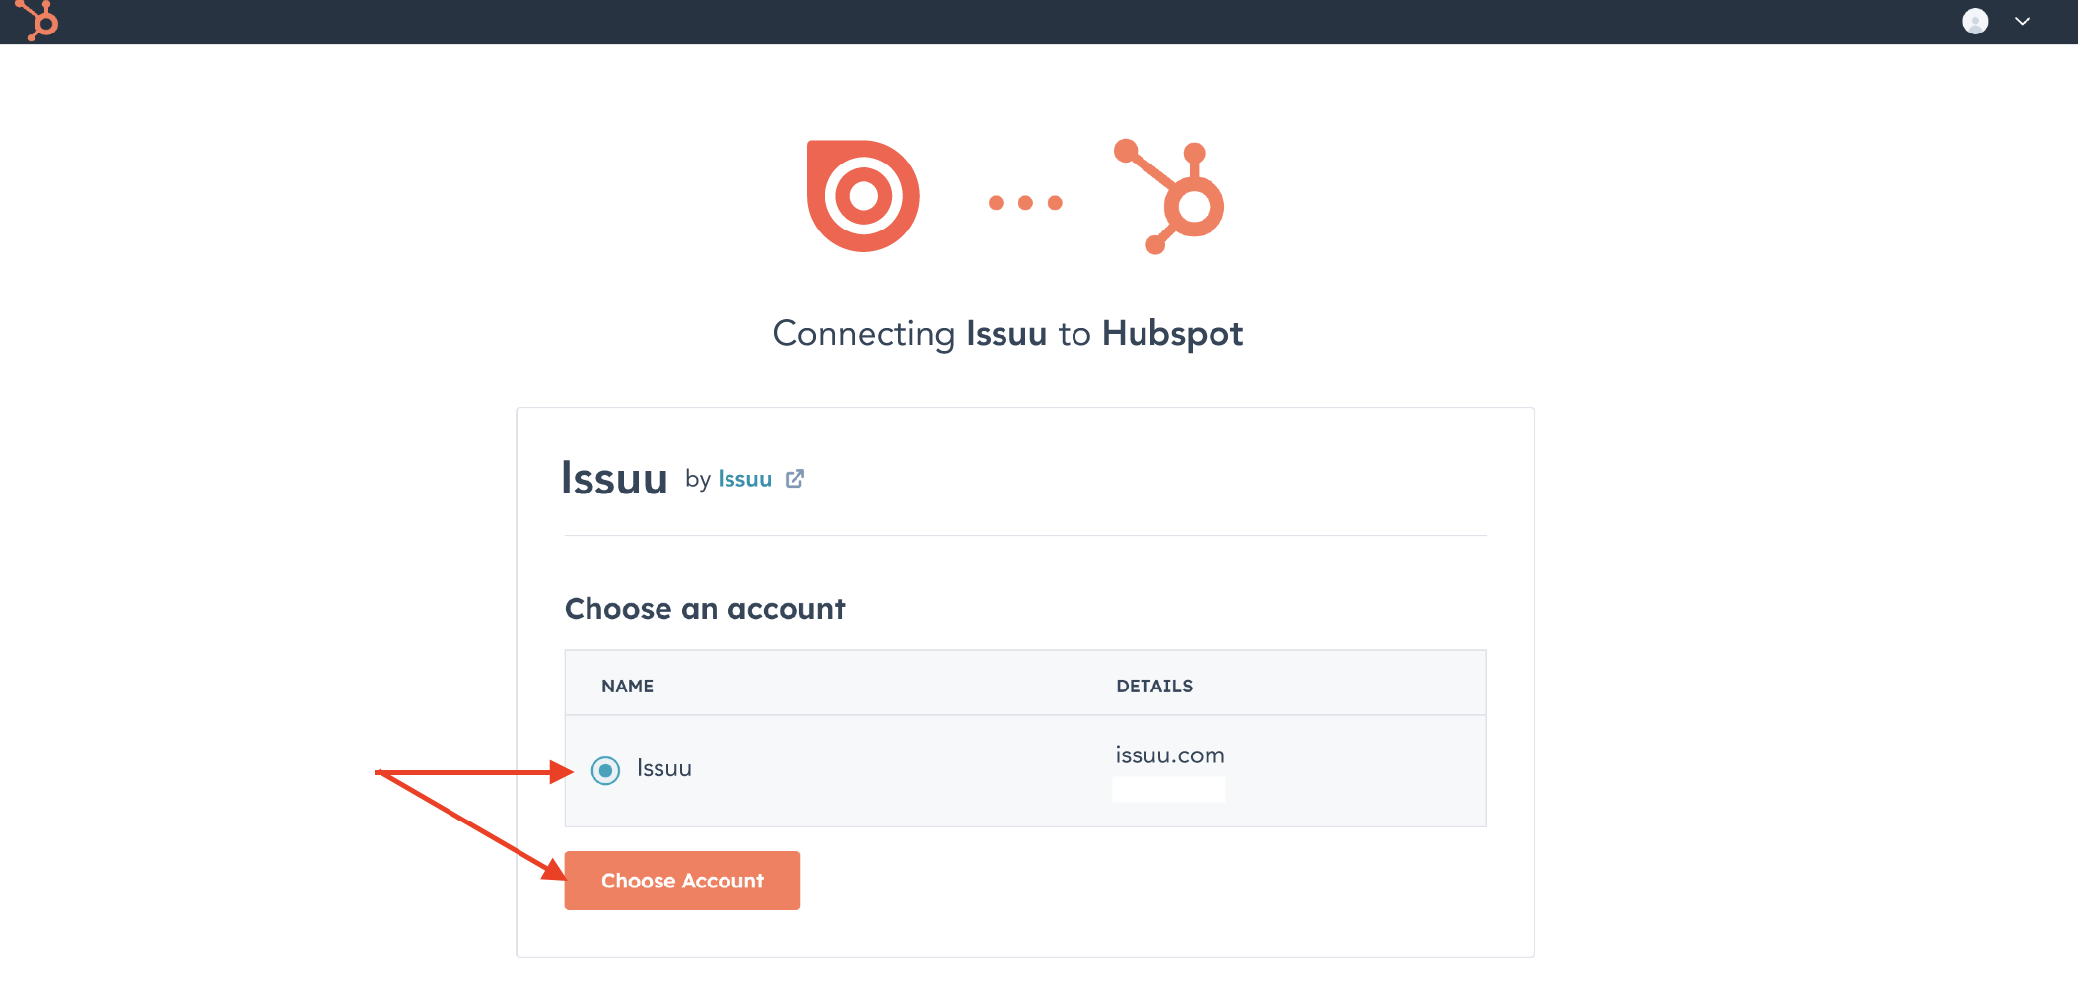
Task: Select the Issuu account radio button
Action: coord(605,770)
